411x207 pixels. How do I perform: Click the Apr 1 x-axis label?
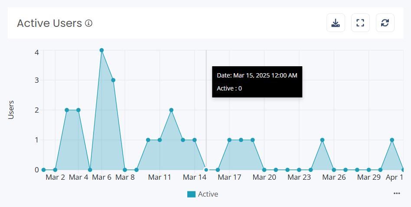(x=395, y=178)
